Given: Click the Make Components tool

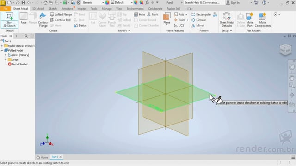Looking at the screenshot, I should pos(263,20).
